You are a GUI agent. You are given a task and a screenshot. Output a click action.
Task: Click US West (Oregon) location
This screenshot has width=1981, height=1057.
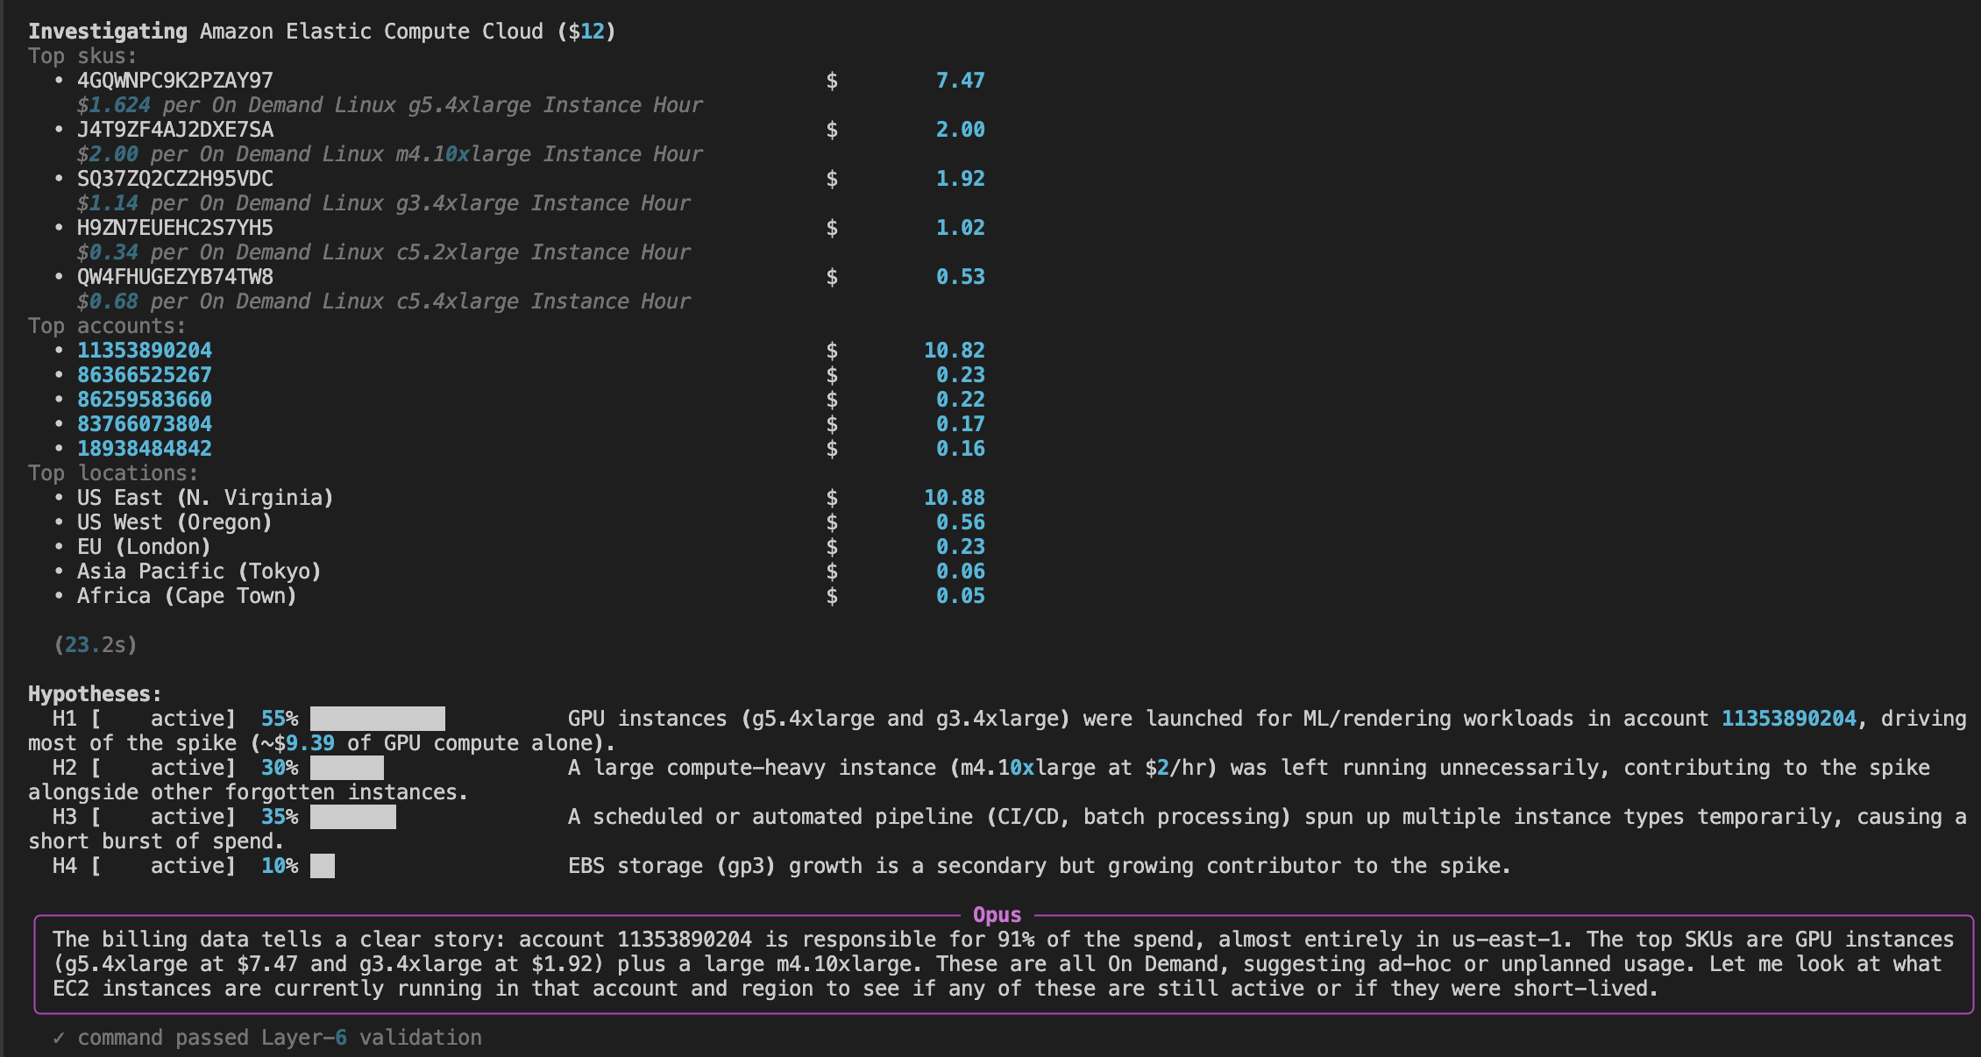(x=174, y=522)
